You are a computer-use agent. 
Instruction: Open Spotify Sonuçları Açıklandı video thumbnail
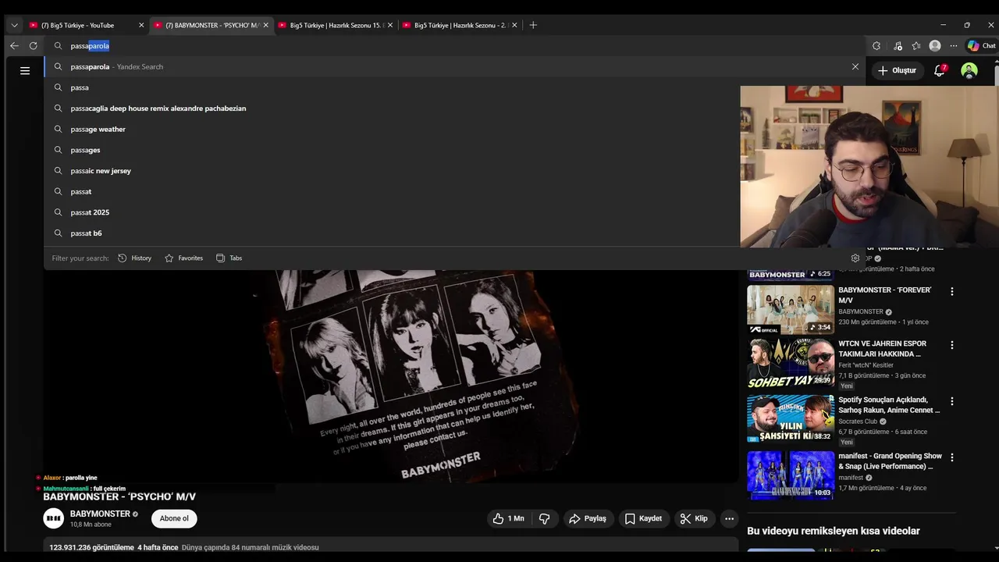[791, 419]
